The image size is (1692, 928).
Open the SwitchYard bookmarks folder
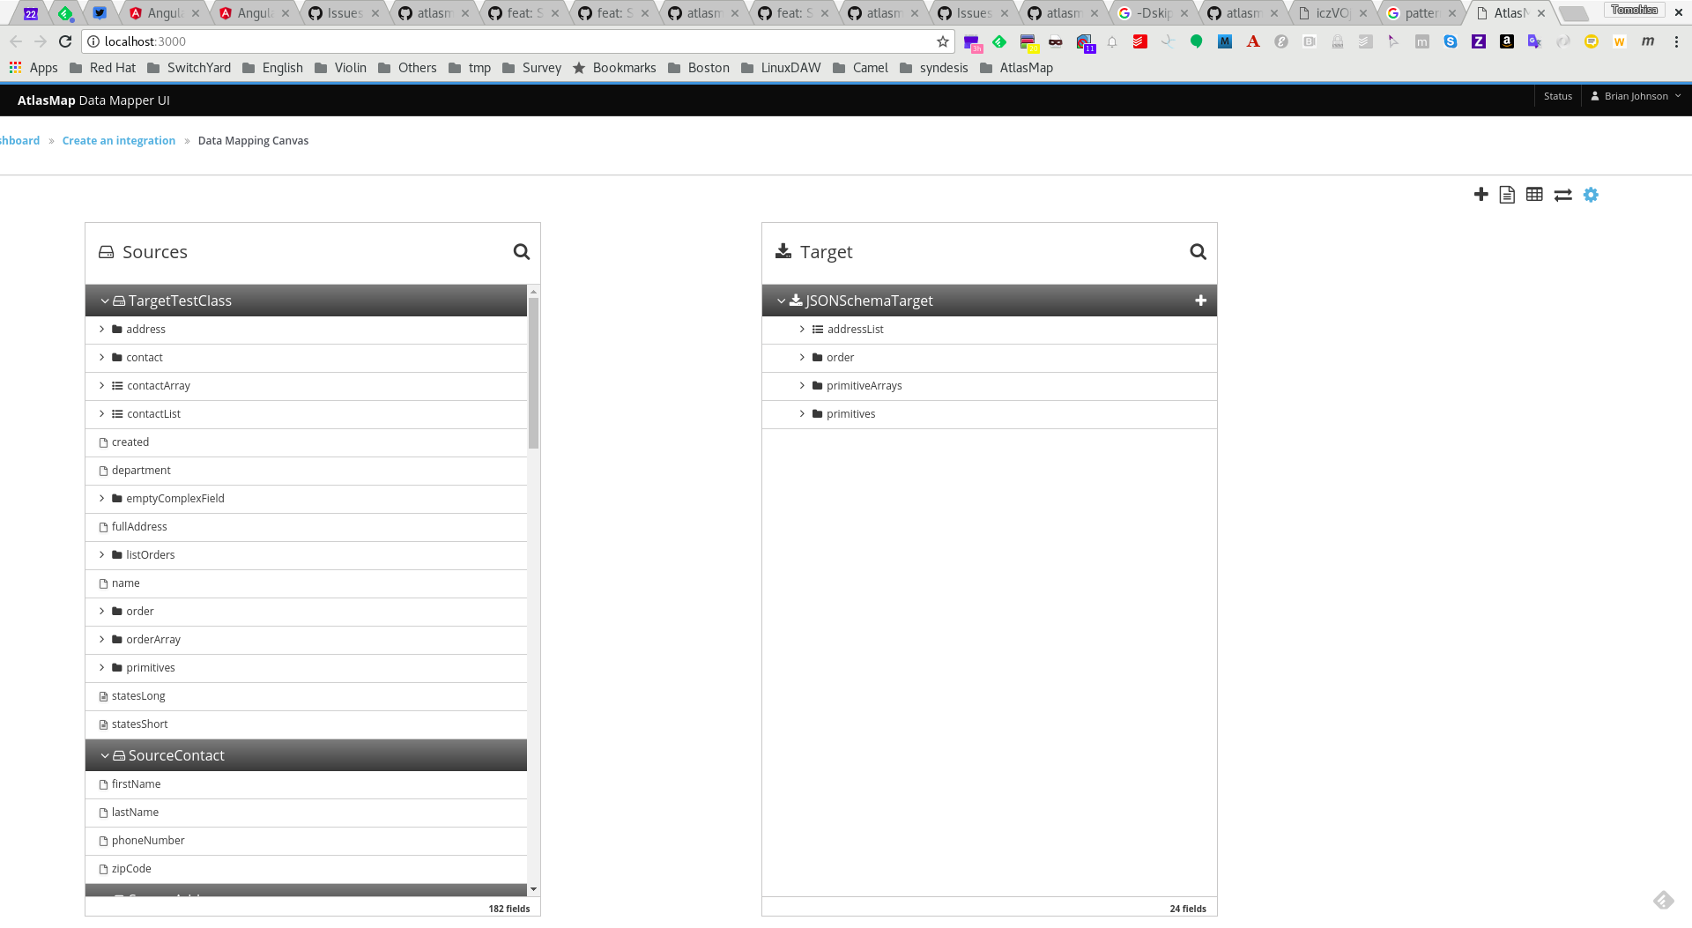pyautogui.click(x=189, y=68)
